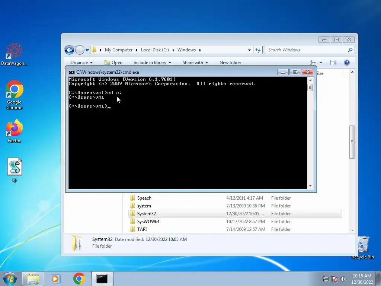Click the SysWOW64 folder icon
Image resolution: width=381 pixels, height=286 pixels.
click(x=133, y=221)
